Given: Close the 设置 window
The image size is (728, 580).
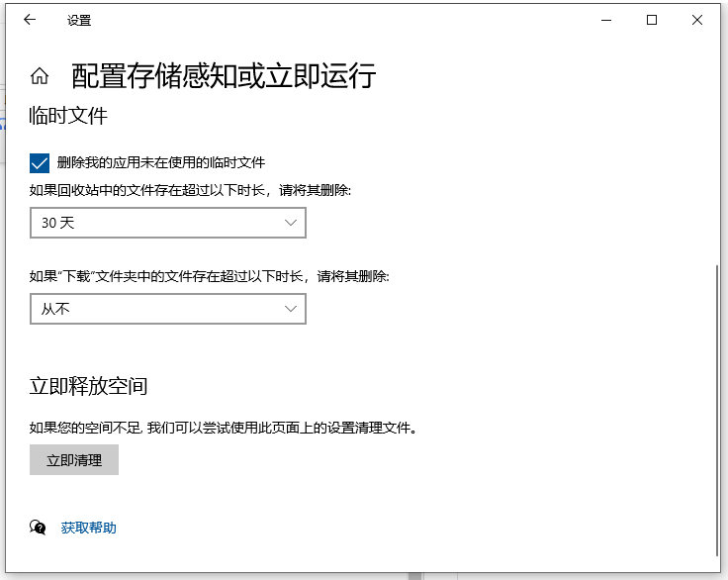Looking at the screenshot, I should [x=698, y=20].
